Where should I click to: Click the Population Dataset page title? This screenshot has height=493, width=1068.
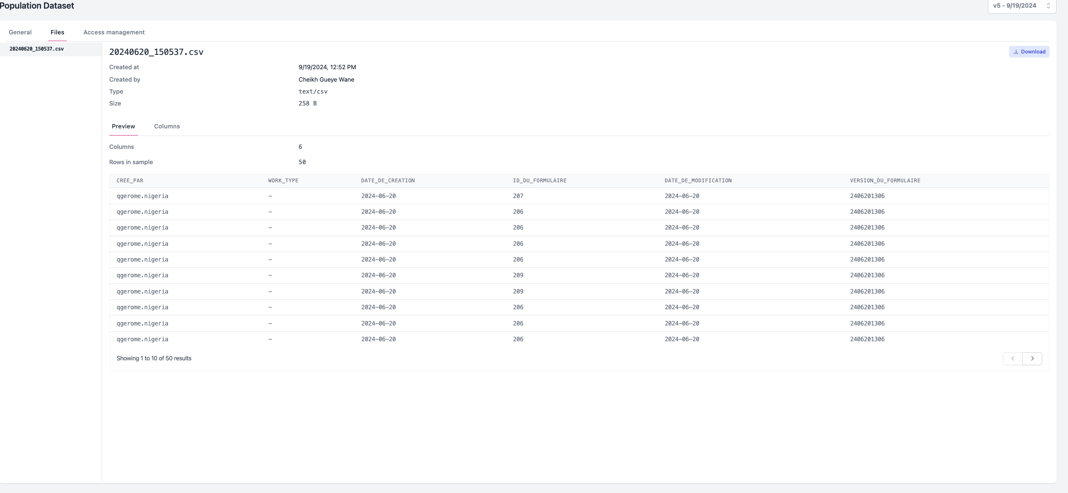(37, 6)
